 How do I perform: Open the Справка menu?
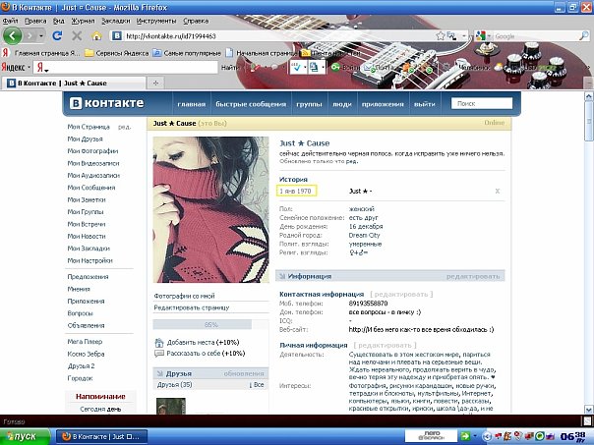pos(196,21)
